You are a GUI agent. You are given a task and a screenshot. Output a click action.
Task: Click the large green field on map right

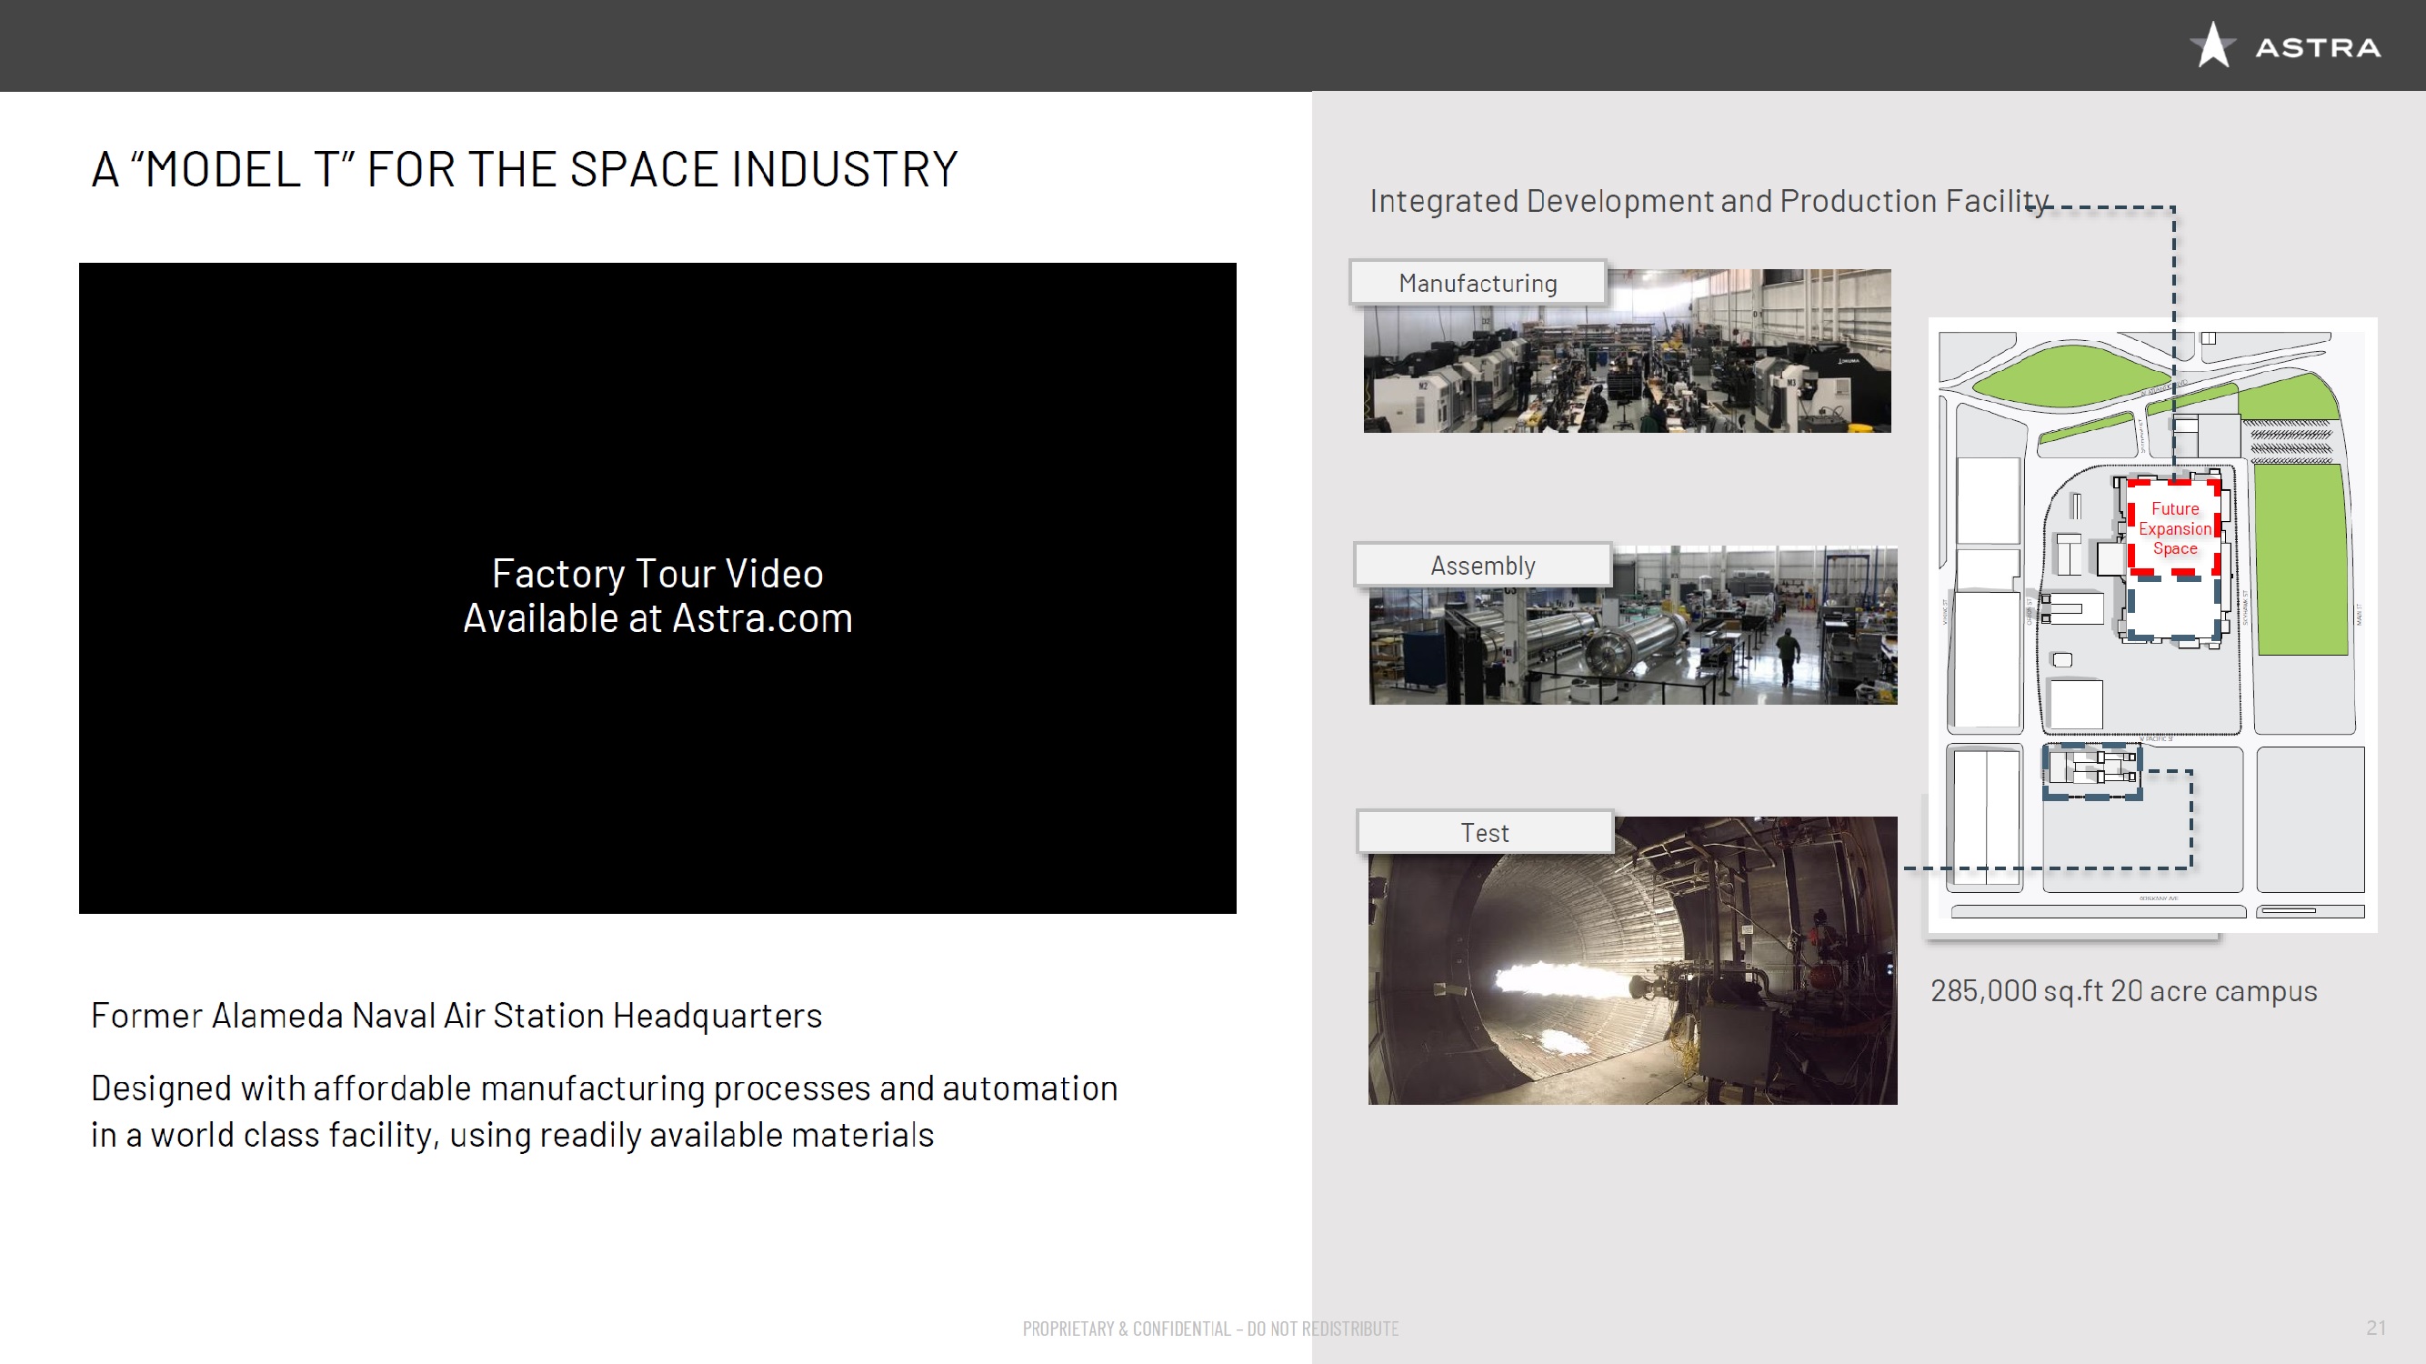tap(2301, 560)
